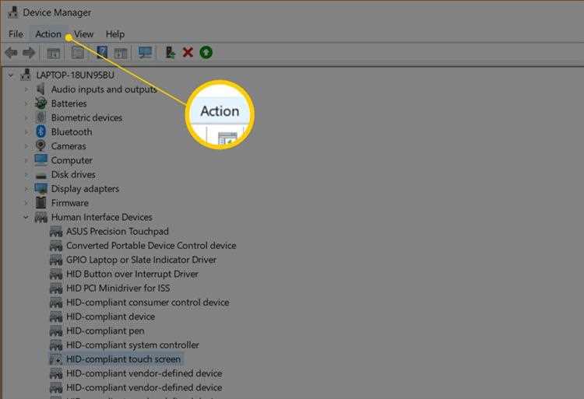584x399 pixels.
Task: Open the File menu
Action: coord(16,34)
